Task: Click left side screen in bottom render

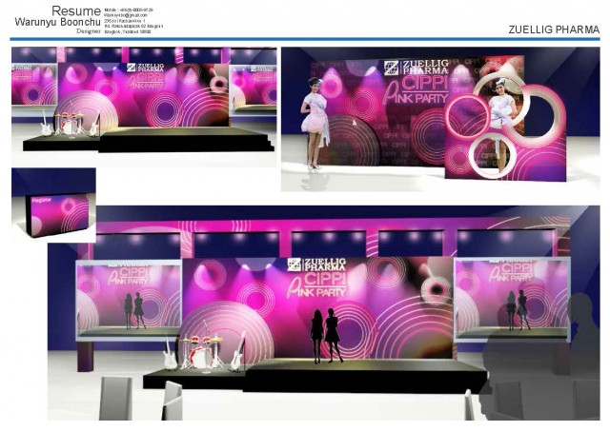Action: pos(129,300)
